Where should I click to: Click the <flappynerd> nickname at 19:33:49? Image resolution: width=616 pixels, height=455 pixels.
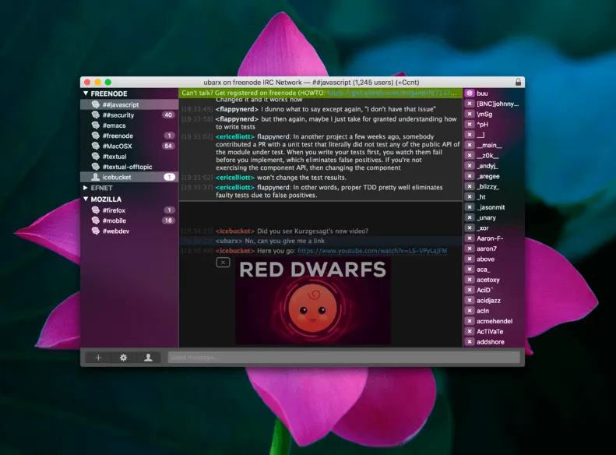[237, 109]
